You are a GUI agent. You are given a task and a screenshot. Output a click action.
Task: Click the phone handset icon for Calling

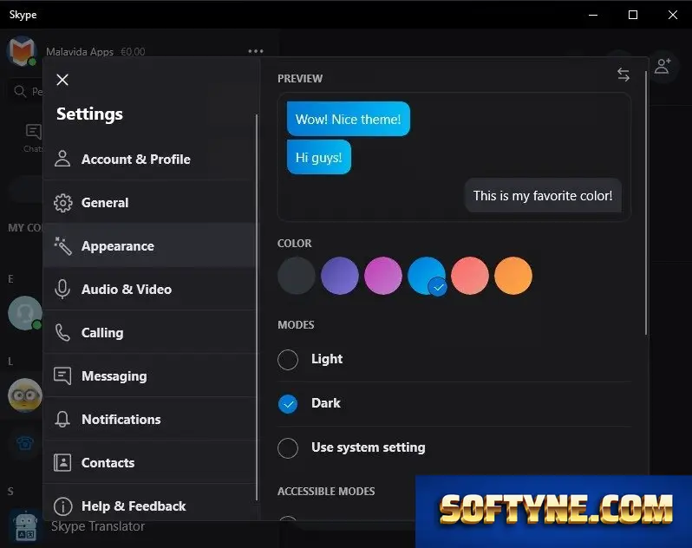coord(62,333)
